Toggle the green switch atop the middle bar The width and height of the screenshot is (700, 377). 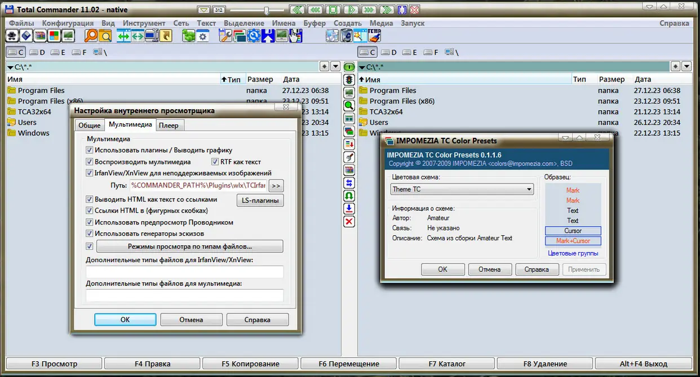349,67
